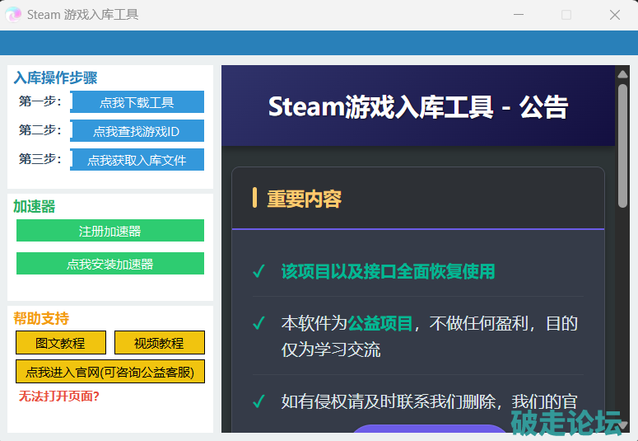This screenshot has height=441, width=638.
Task: Click the red 无法打开页面? link
Action: tap(59, 396)
